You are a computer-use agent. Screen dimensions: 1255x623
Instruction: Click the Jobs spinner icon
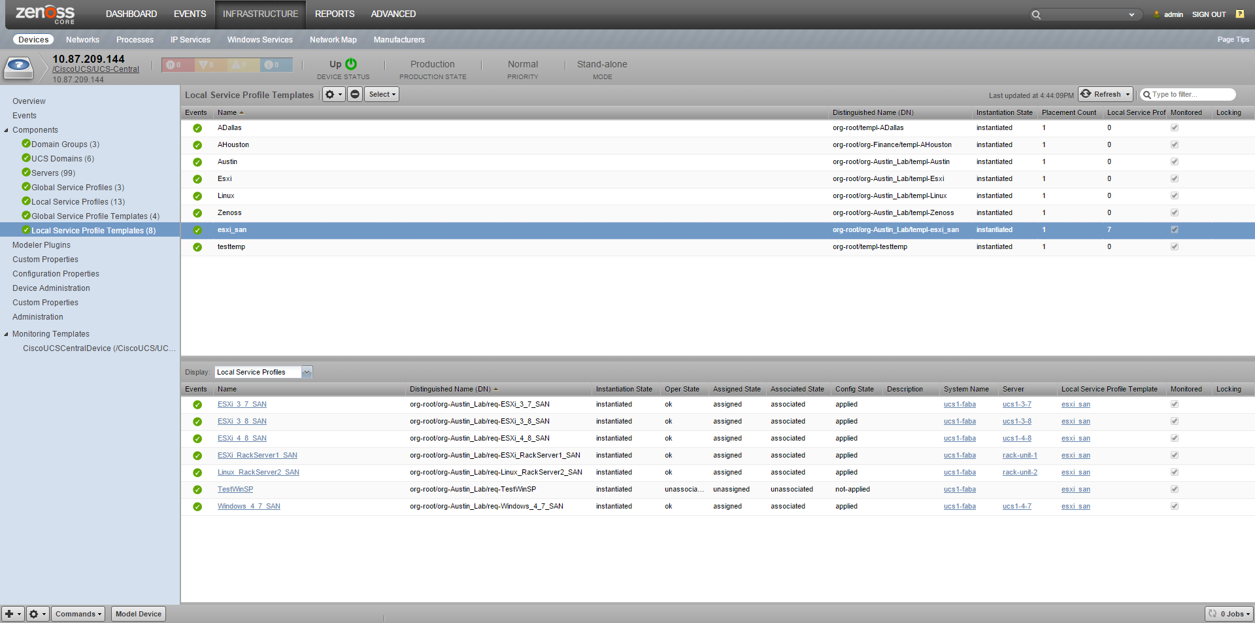point(1213,614)
